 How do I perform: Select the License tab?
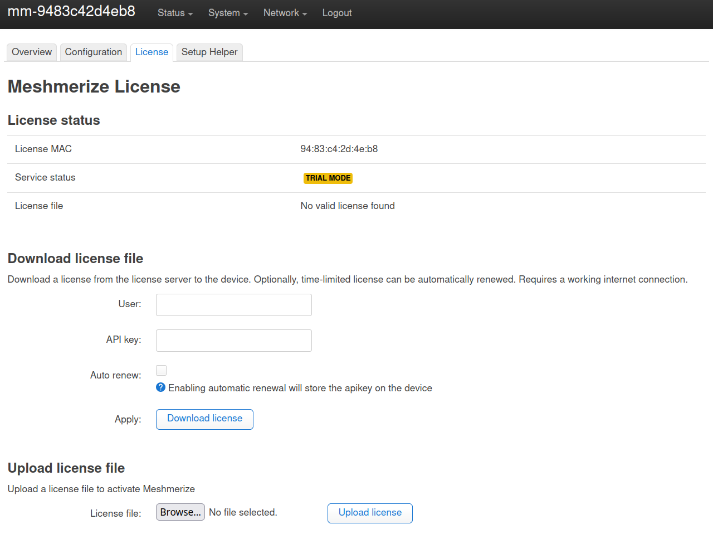[152, 52]
